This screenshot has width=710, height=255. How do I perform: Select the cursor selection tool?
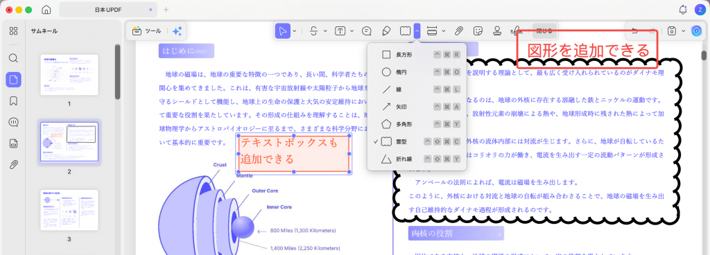[283, 30]
